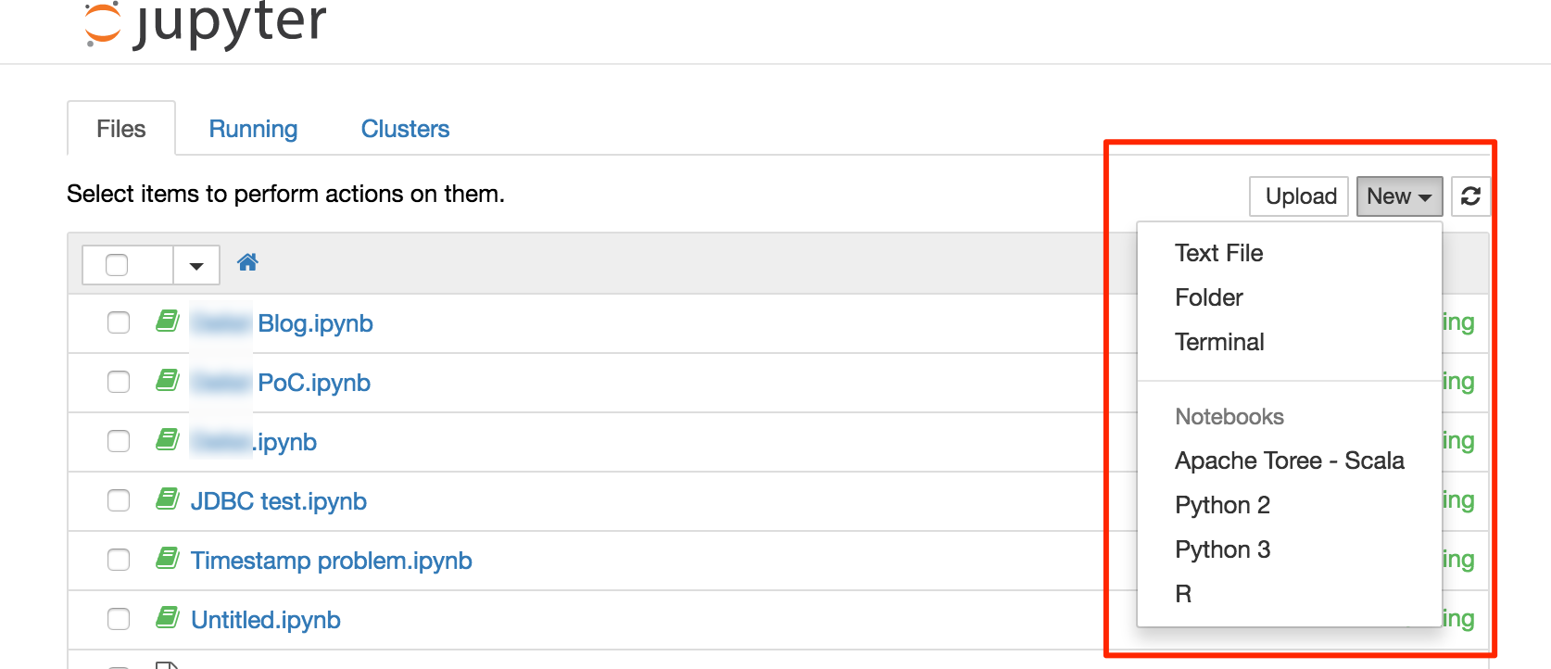Click the notebook icon beside Blog.ipynb
The image size is (1551, 669).
click(x=168, y=322)
